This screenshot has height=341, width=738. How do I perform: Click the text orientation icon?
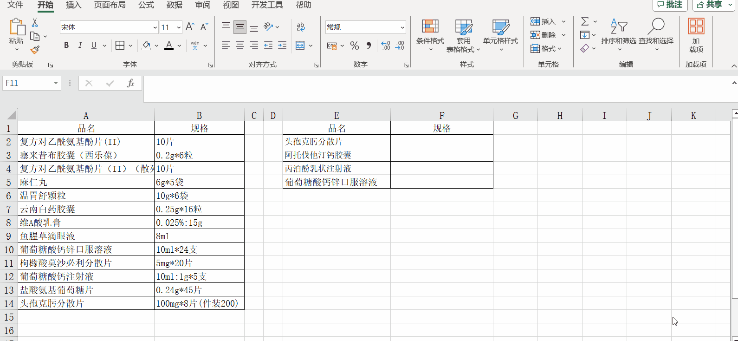point(268,27)
